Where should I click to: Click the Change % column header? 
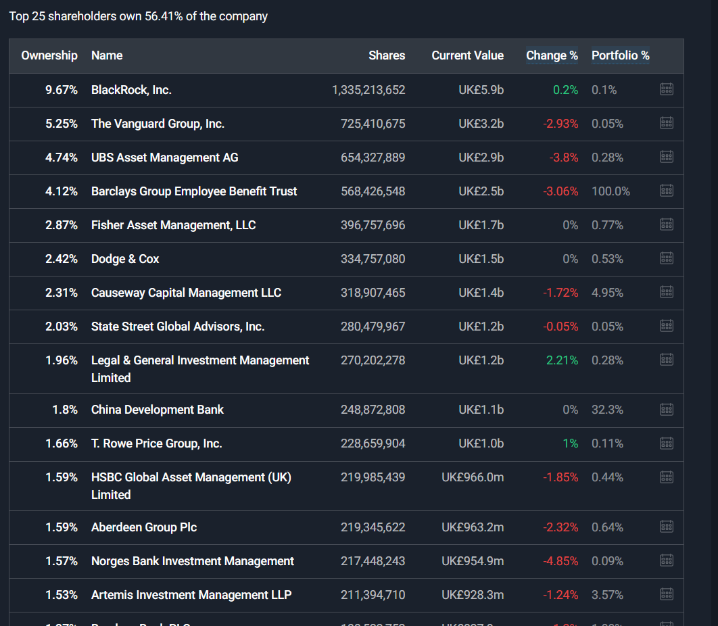[552, 55]
